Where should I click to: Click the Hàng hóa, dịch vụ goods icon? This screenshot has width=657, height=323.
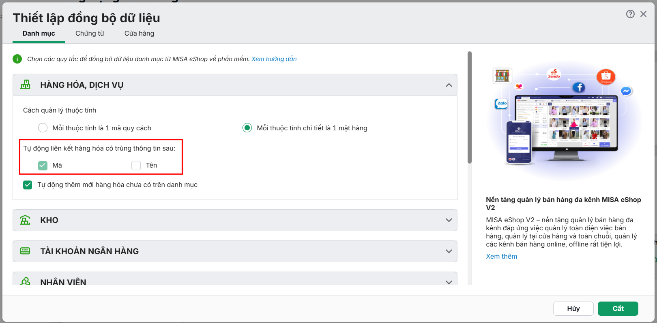pyautogui.click(x=26, y=85)
